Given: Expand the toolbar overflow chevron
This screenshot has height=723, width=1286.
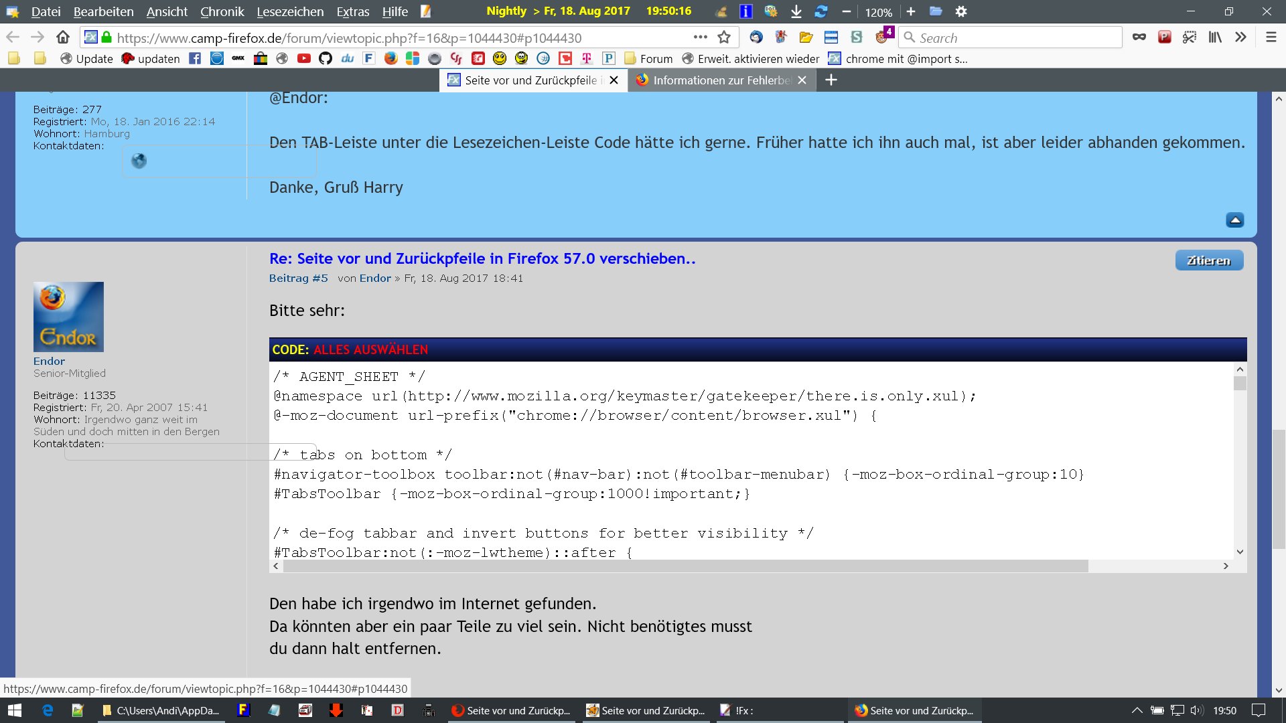Looking at the screenshot, I should [x=1240, y=37].
